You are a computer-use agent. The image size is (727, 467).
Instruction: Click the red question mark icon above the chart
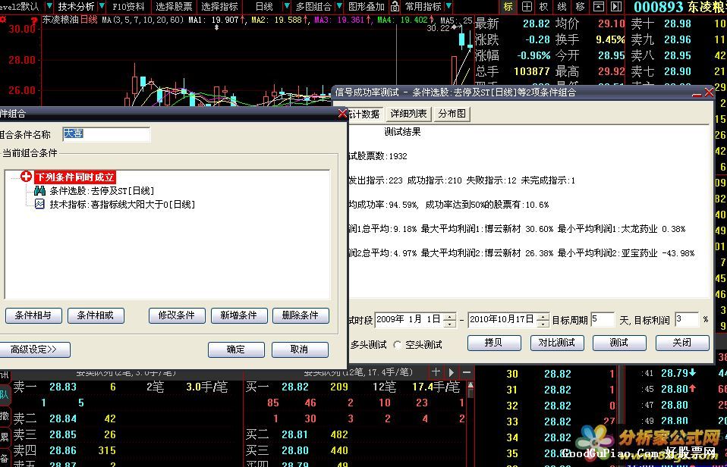click(x=34, y=20)
